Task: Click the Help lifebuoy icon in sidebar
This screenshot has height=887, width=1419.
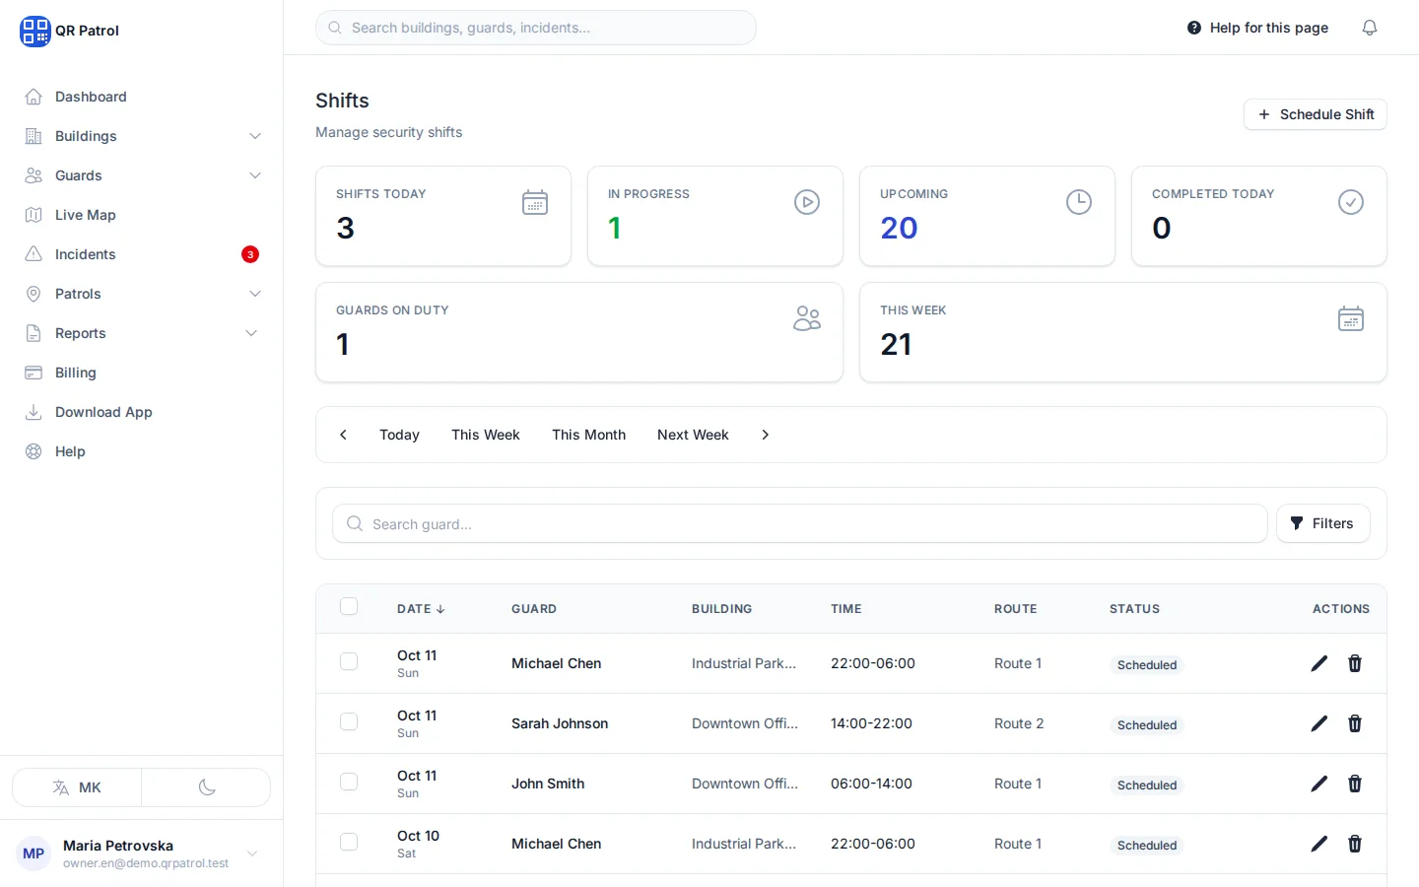Action: click(34, 451)
